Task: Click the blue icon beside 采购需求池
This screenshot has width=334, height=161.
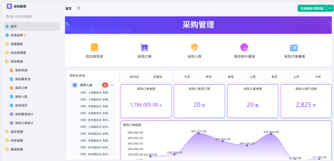Action: coord(11,79)
